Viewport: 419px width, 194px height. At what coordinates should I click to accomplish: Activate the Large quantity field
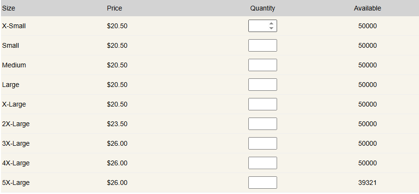click(263, 85)
